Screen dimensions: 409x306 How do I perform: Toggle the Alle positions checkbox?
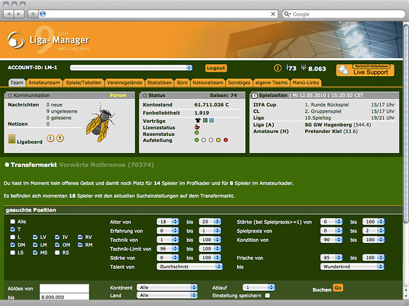click(x=13, y=222)
